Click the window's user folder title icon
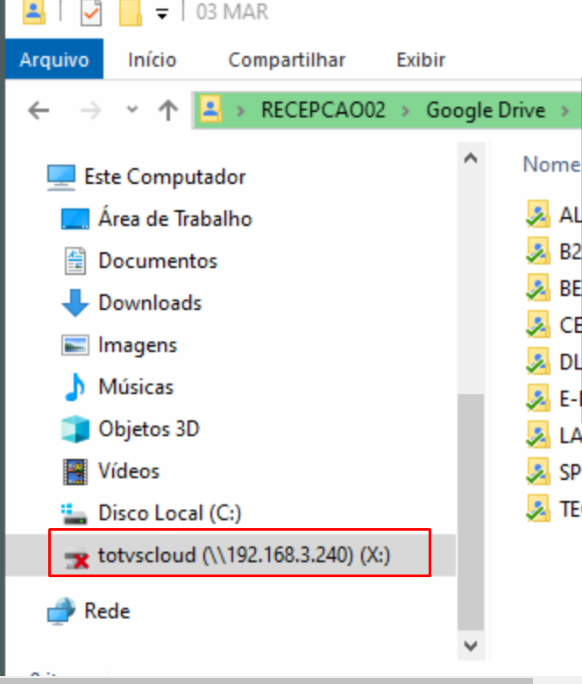This screenshot has width=582, height=684. click(33, 11)
